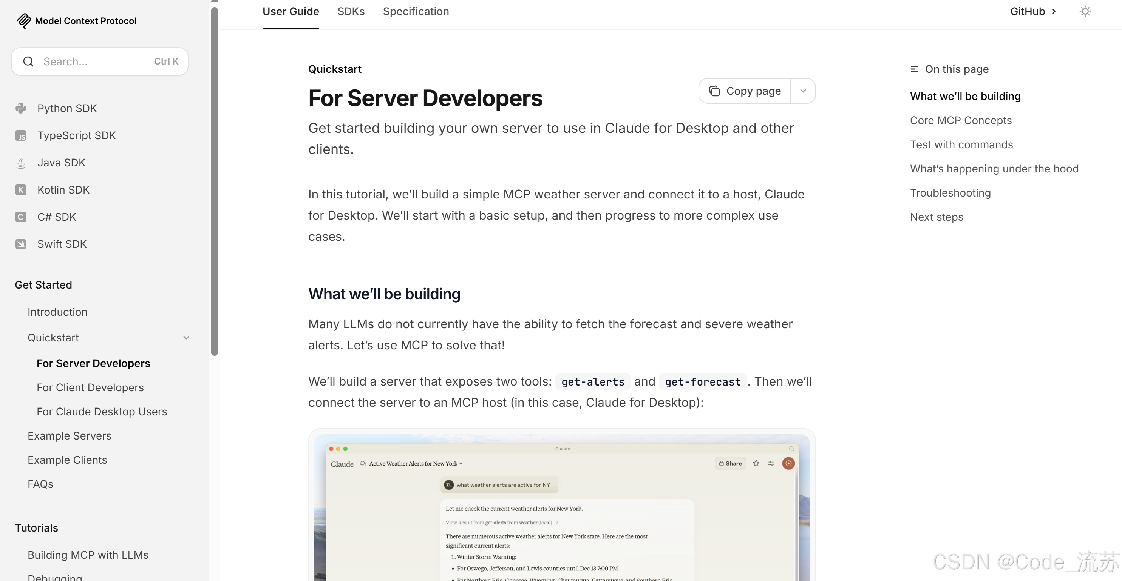
Task: Click the Kotlin SDK K icon
Action: click(20, 190)
